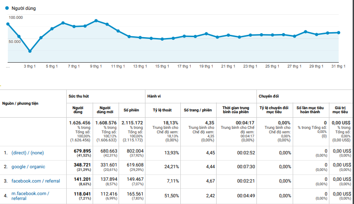Select the lowest data point near 3 thg 1
The image size is (354, 204).
coord(30,51)
